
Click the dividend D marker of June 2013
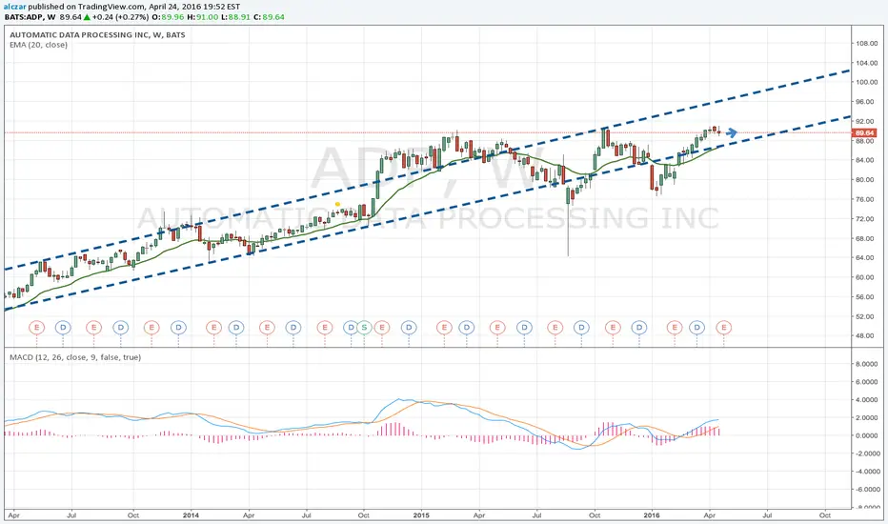coord(63,328)
